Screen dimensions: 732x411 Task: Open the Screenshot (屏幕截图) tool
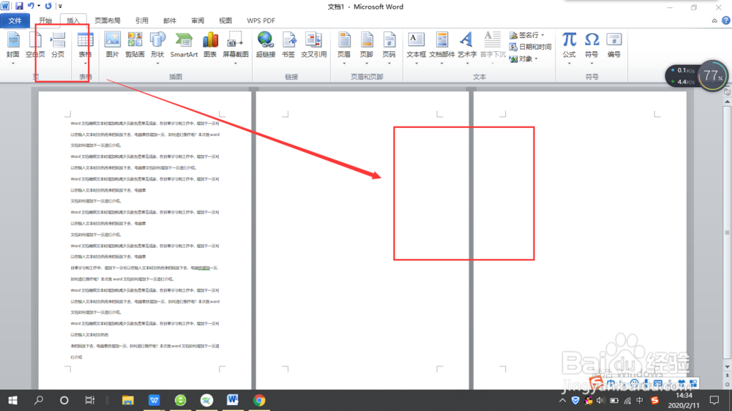[235, 46]
